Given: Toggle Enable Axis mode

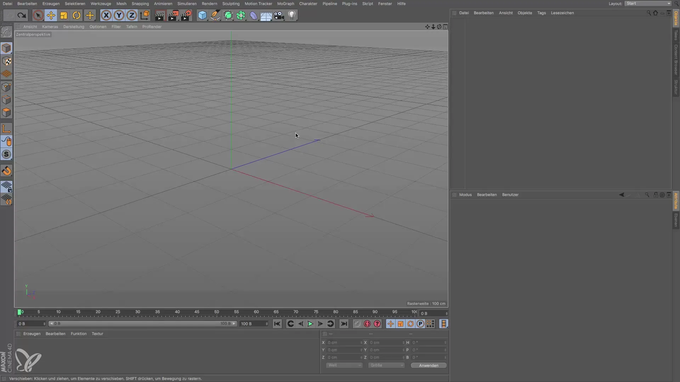Looking at the screenshot, I should [6, 129].
